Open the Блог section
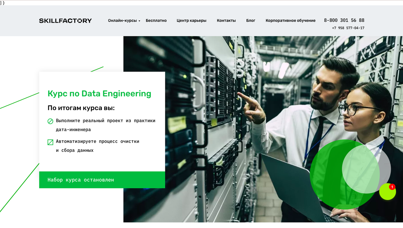403x228 pixels. coord(251,20)
